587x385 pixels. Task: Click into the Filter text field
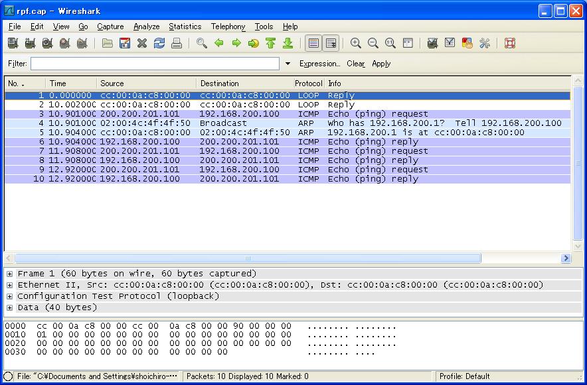[155, 64]
